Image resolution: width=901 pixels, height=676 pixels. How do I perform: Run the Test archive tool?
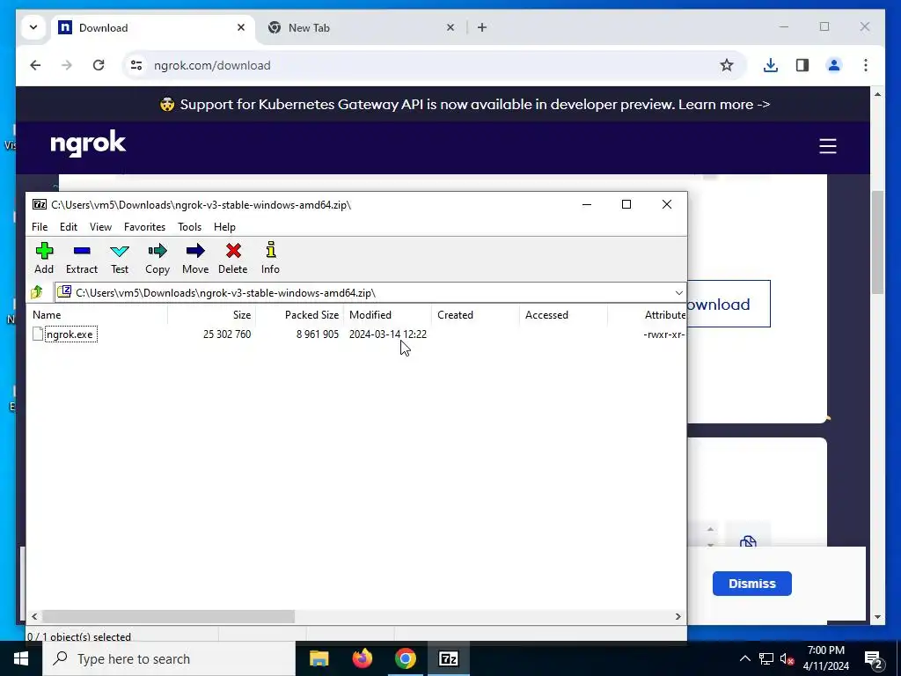120,258
